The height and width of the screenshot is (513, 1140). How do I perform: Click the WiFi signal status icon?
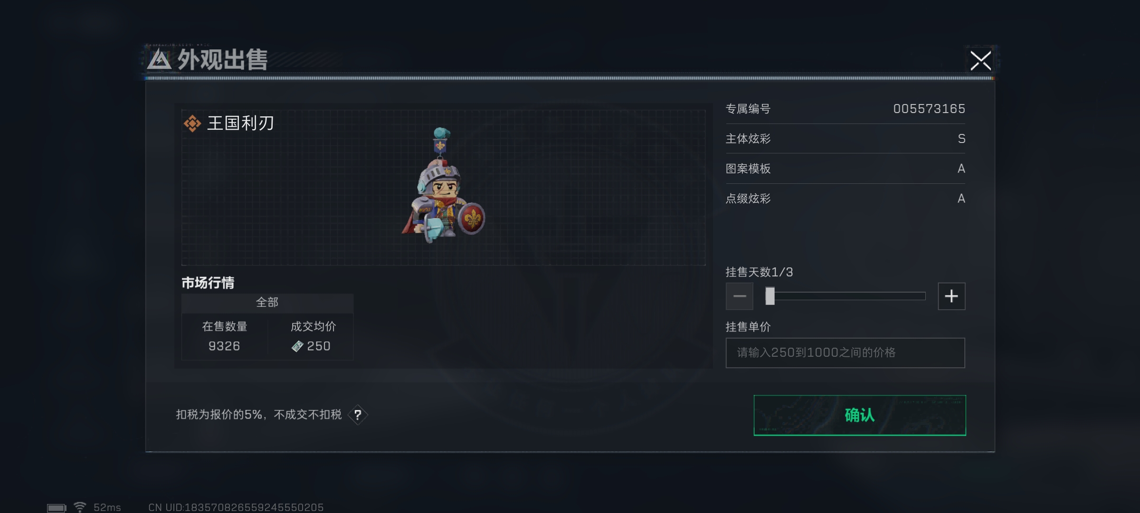pos(80,507)
